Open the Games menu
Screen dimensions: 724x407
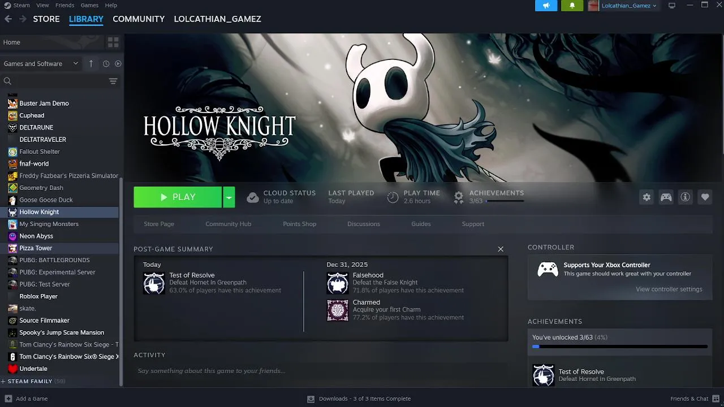(x=89, y=5)
